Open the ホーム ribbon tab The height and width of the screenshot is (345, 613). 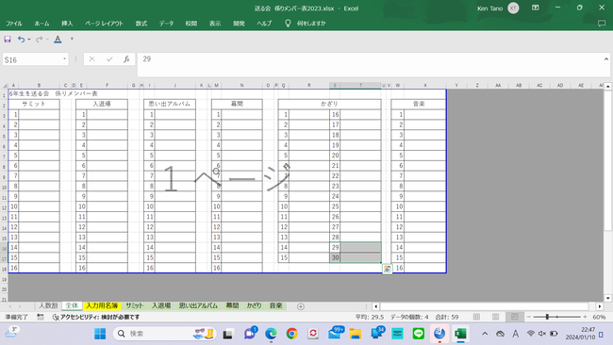(41, 24)
